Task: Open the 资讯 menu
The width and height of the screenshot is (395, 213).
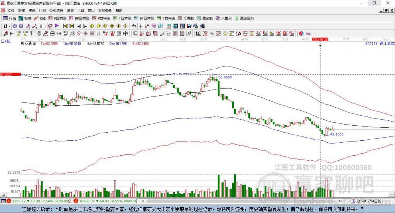Action: [x=32, y=10]
